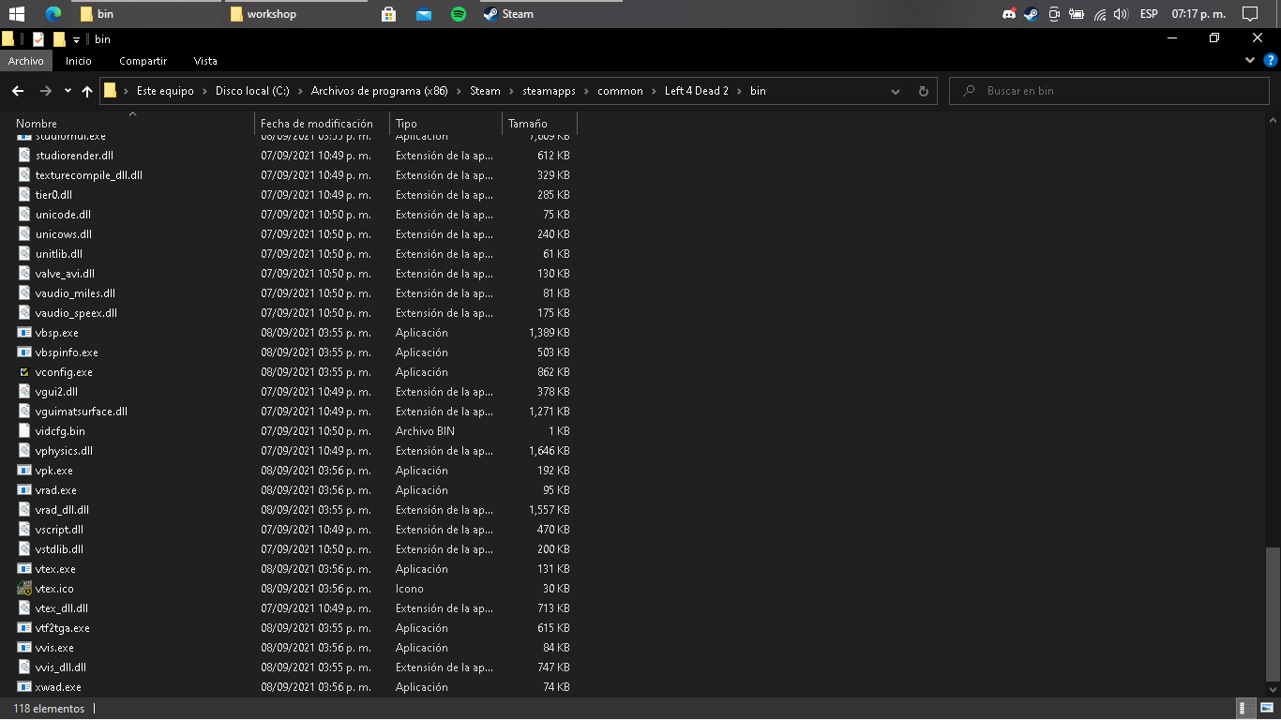Click the file list vertical scrollbar thumb

pyautogui.click(x=1273, y=616)
